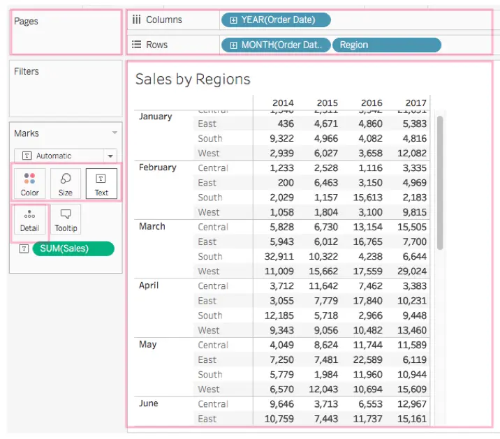Click the April row header

point(149,285)
